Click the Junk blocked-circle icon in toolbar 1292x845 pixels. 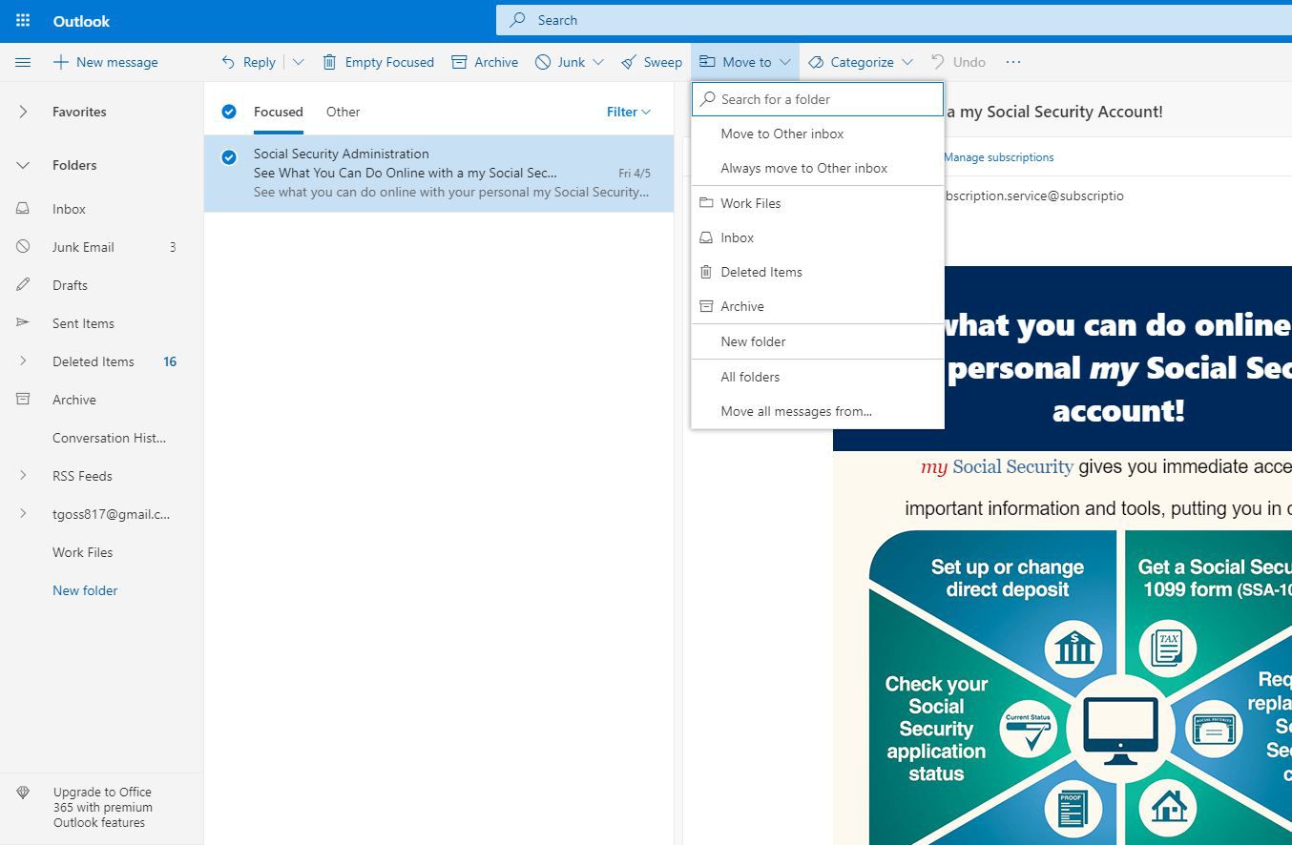pos(543,62)
